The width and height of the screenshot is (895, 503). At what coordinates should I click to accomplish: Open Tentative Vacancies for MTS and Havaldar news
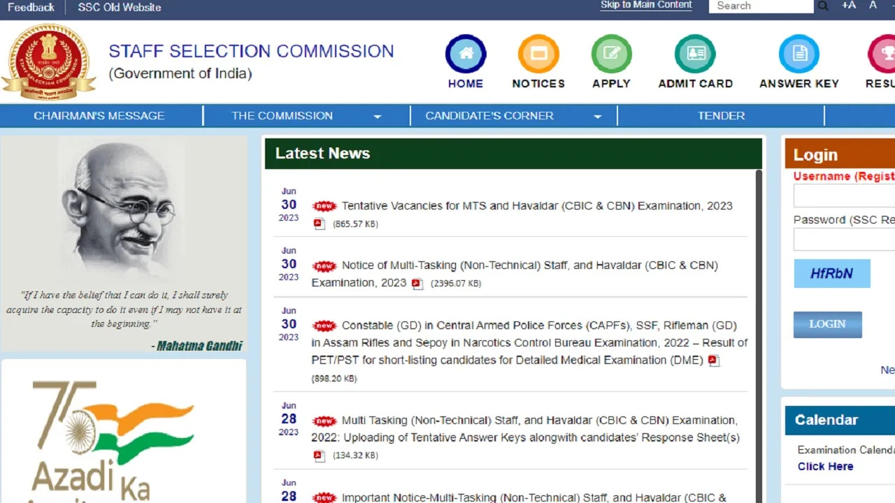(x=537, y=206)
